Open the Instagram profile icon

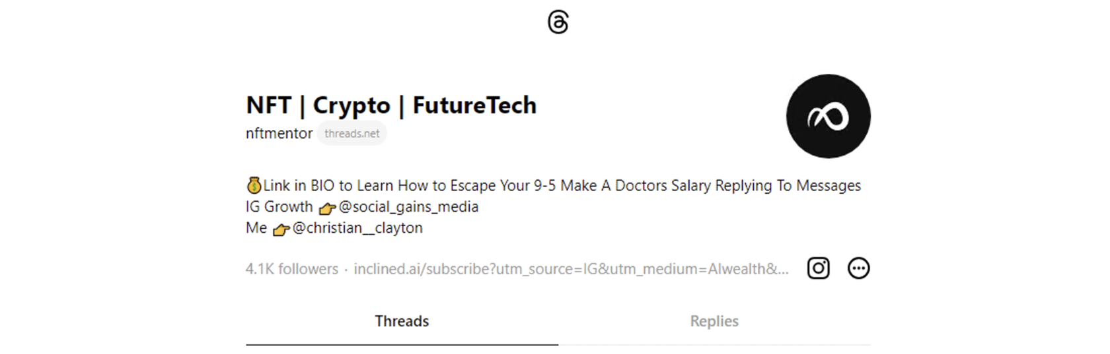pyautogui.click(x=818, y=268)
